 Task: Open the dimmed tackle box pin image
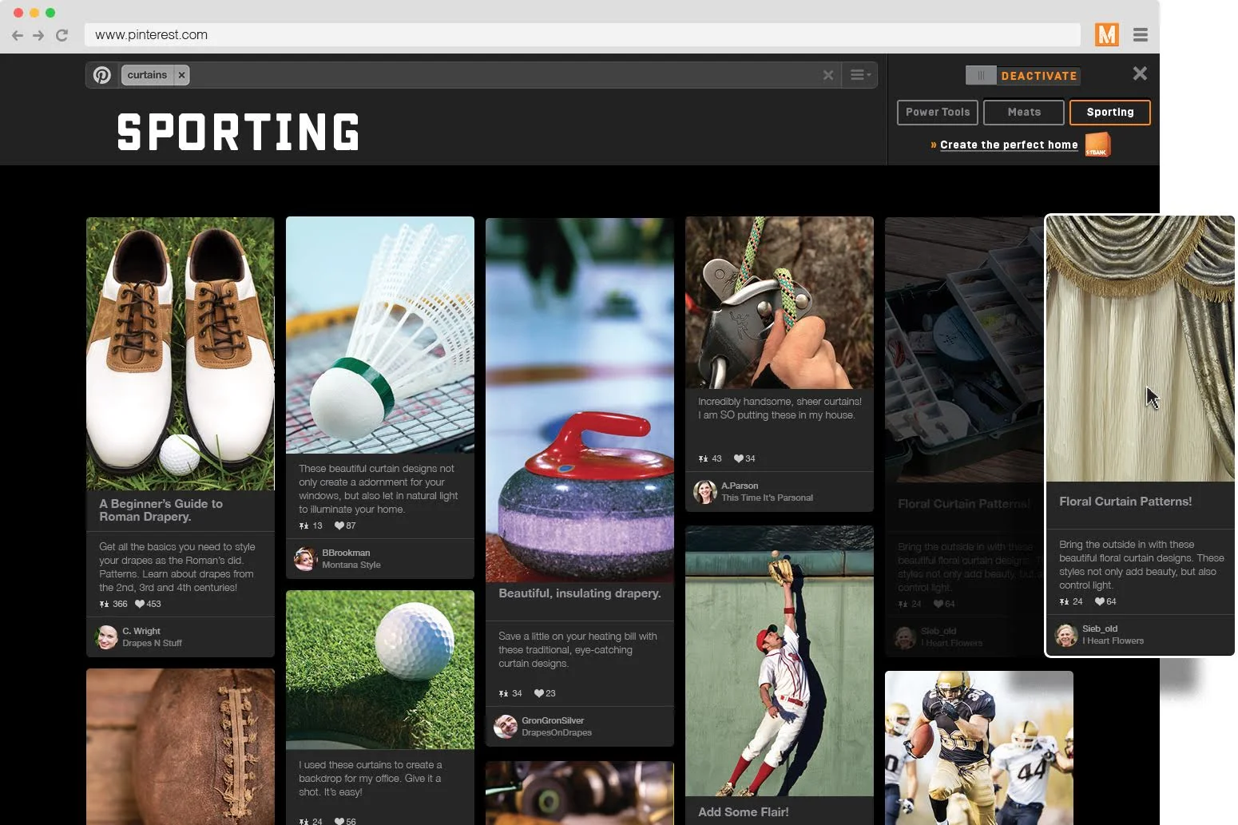coord(965,350)
